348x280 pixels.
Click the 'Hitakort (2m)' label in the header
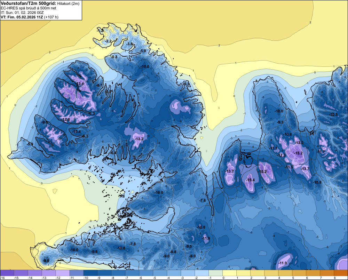(x=68, y=3)
